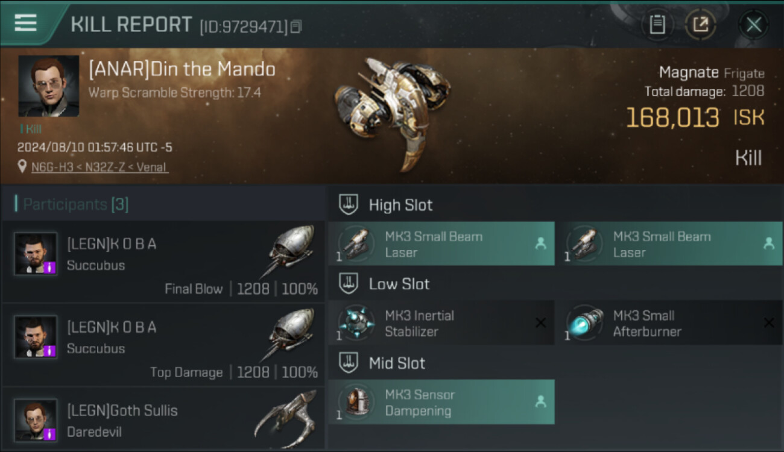The image size is (784, 452).
Task: Click the Mid Slot header icon
Action: click(x=349, y=363)
